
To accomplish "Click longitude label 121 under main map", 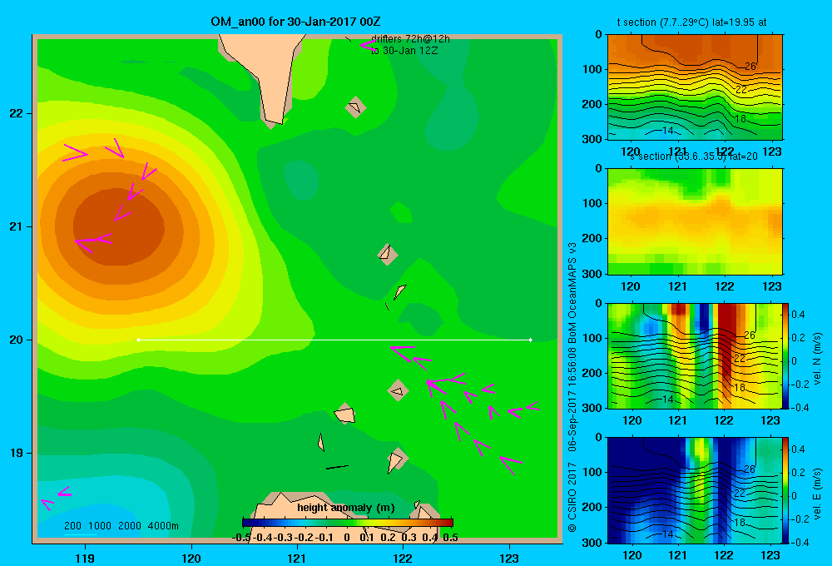I will 297,558.
